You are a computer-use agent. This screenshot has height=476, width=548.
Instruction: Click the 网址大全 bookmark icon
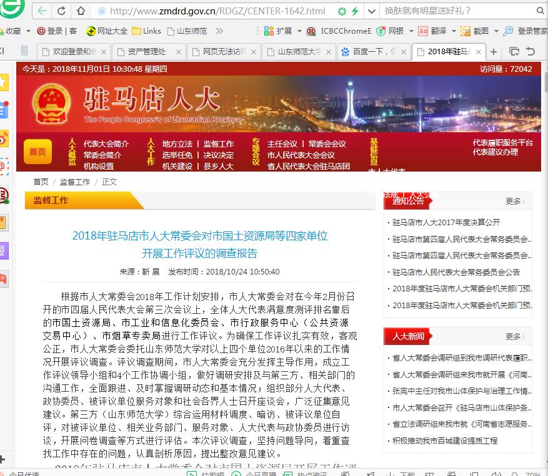tap(91, 31)
